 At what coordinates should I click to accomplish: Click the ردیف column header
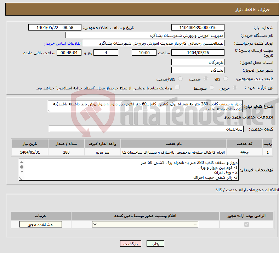point(268,144)
